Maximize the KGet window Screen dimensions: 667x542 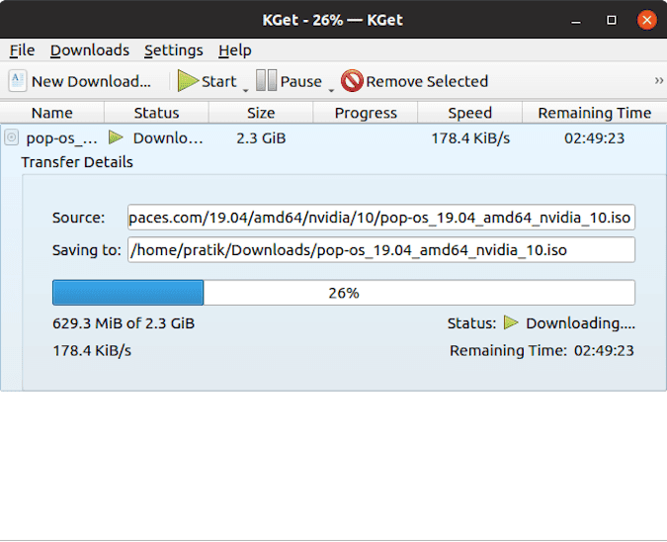[612, 20]
